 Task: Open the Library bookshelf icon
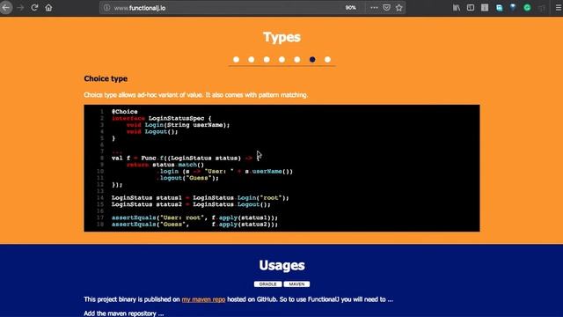click(x=457, y=8)
